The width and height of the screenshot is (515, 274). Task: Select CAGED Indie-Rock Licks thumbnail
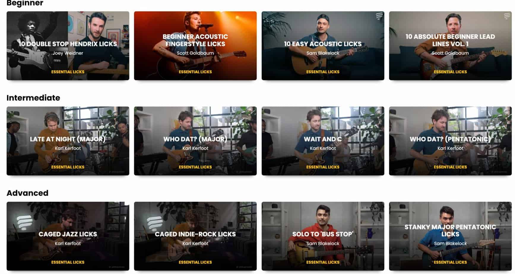tap(195, 236)
